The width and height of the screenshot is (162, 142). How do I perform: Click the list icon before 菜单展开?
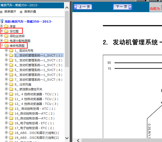click(1, 12)
